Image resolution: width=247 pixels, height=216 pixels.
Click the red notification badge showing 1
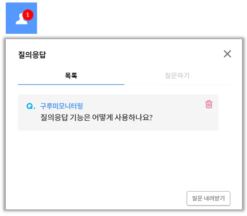tap(28, 14)
